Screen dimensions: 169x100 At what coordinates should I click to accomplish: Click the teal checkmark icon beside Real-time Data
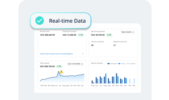pyautogui.click(x=40, y=21)
